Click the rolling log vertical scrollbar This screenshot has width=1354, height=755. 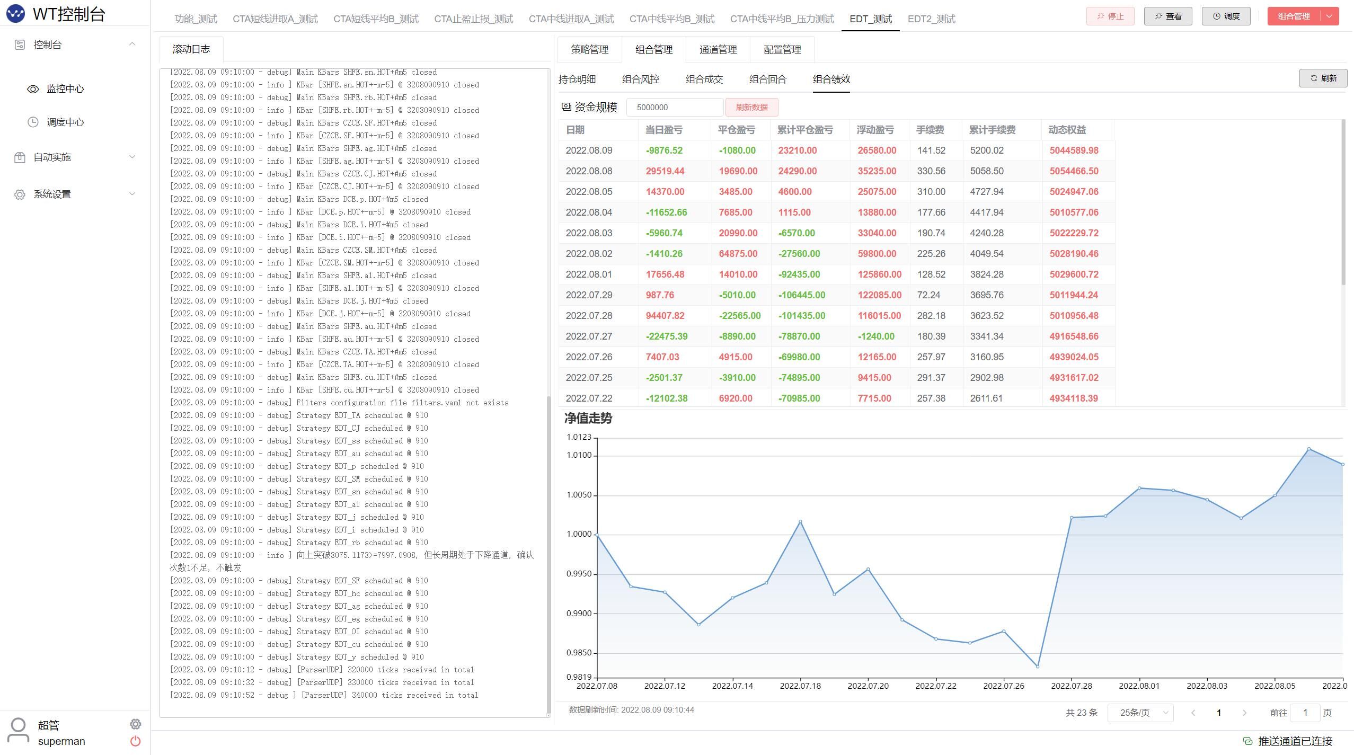click(548, 555)
